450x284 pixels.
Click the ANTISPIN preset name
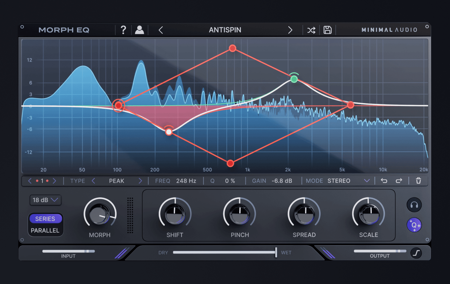(x=225, y=30)
